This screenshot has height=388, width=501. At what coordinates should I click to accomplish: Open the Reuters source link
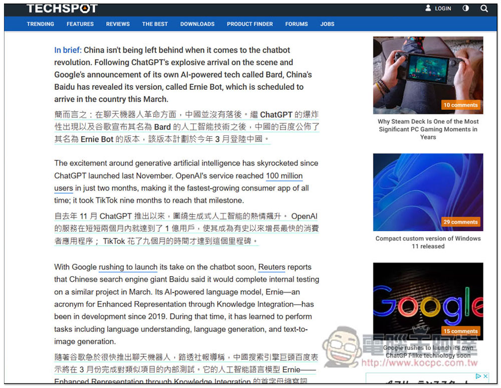(x=272, y=267)
